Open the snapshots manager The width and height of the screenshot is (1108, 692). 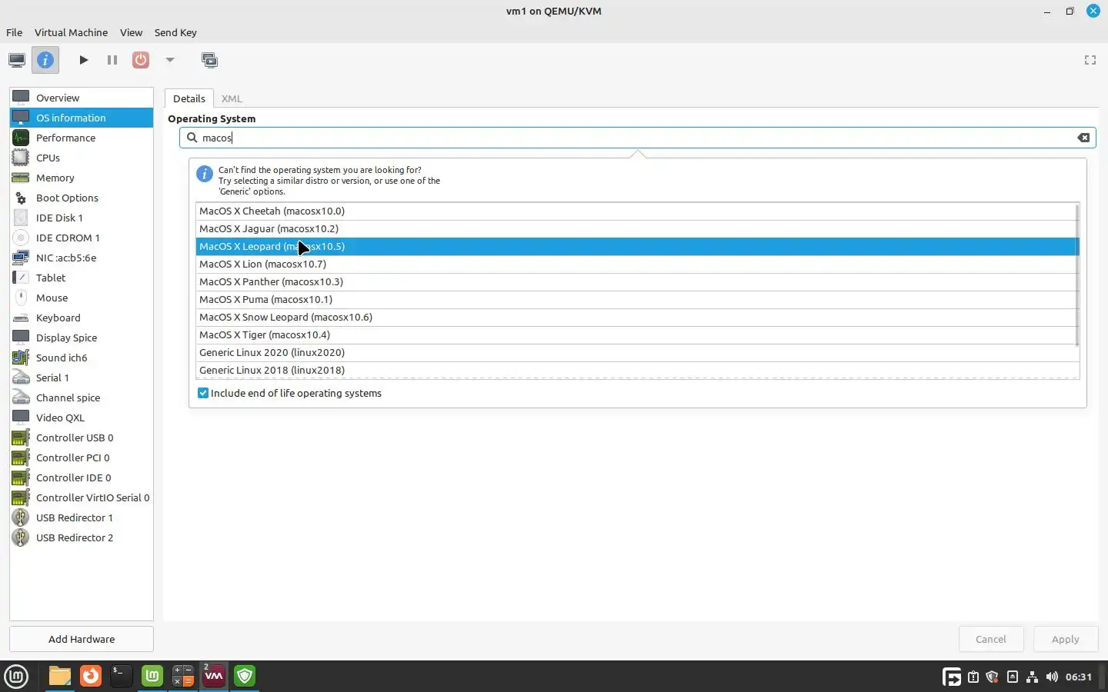point(209,60)
